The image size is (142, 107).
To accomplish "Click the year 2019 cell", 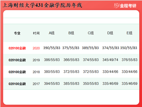I will pyautogui.click(x=36, y=60).
